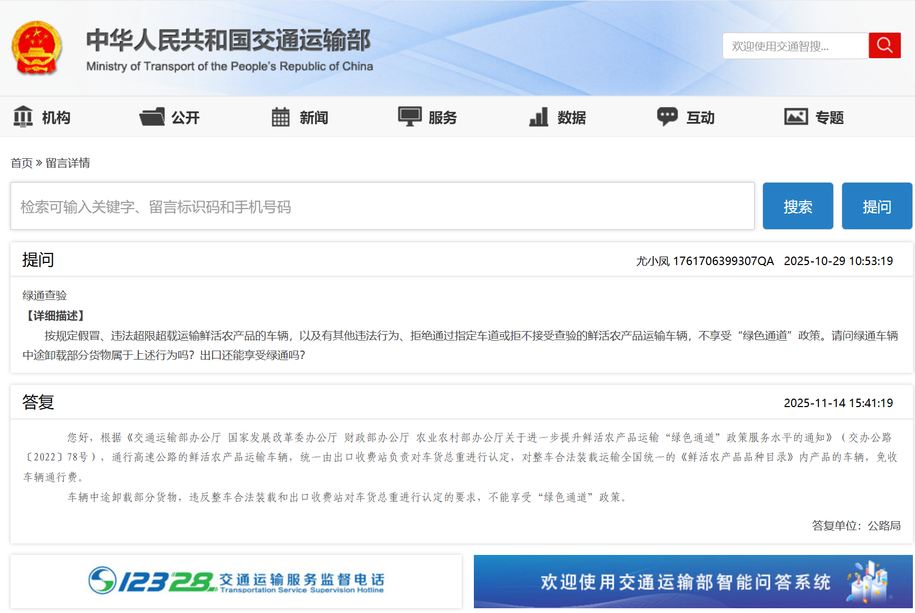Click the speech bubble icon beside 互动
Screen dimensions: 915x613
tap(667, 117)
